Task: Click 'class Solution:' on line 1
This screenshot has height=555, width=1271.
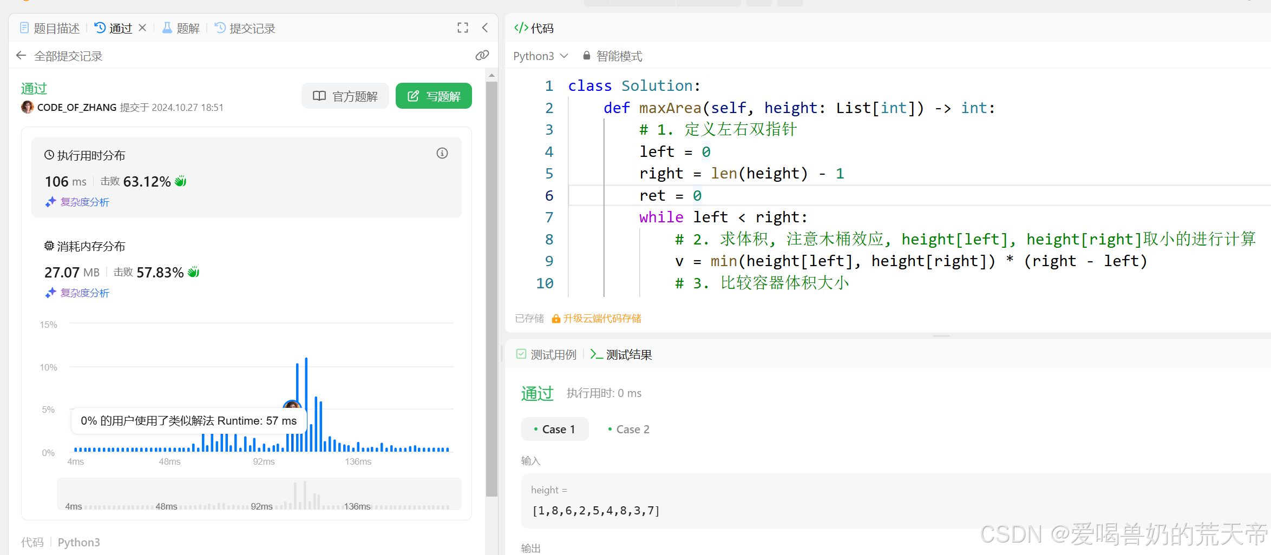Action: click(x=634, y=85)
